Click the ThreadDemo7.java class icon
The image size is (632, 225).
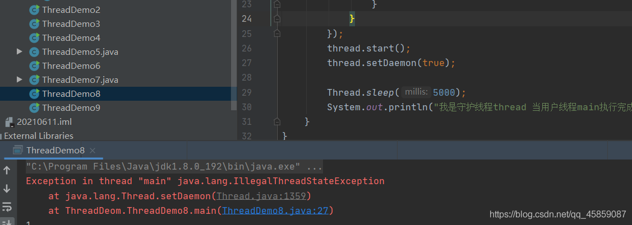coord(35,79)
